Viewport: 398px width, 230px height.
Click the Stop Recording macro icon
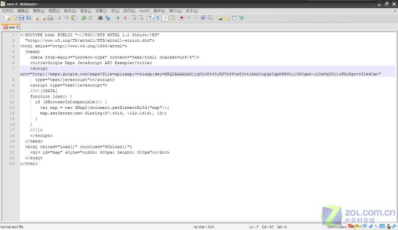[x=189, y=18]
